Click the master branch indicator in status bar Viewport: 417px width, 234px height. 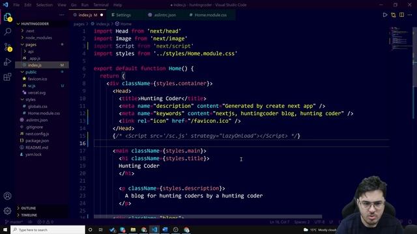(14, 222)
